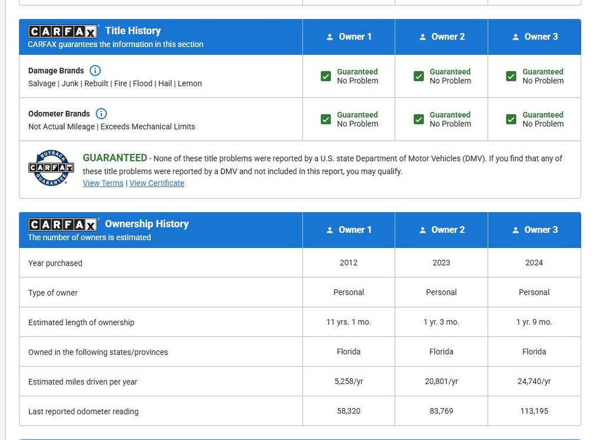This screenshot has width=603, height=440.
Task: Click Owner 2 person icon in Title History
Action: pos(422,37)
